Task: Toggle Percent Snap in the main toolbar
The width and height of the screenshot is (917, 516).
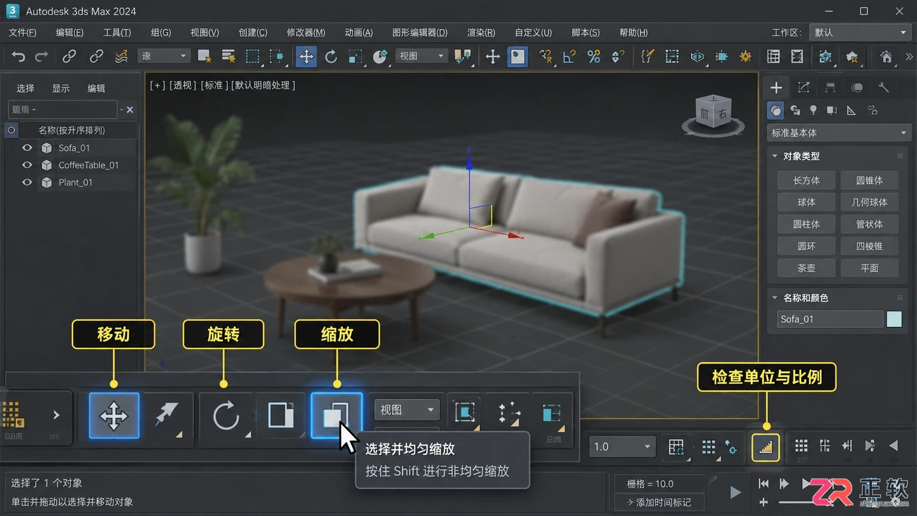Action: tap(594, 57)
